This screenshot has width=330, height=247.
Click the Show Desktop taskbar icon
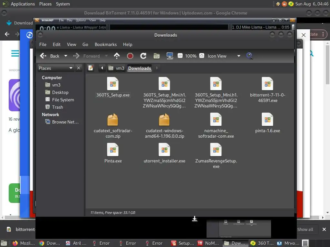point(4,243)
